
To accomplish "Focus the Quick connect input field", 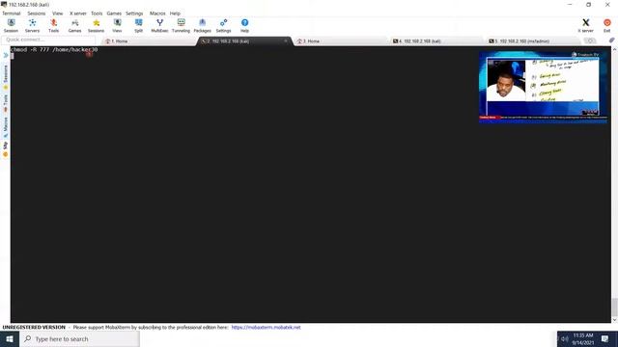I will click(48, 40).
